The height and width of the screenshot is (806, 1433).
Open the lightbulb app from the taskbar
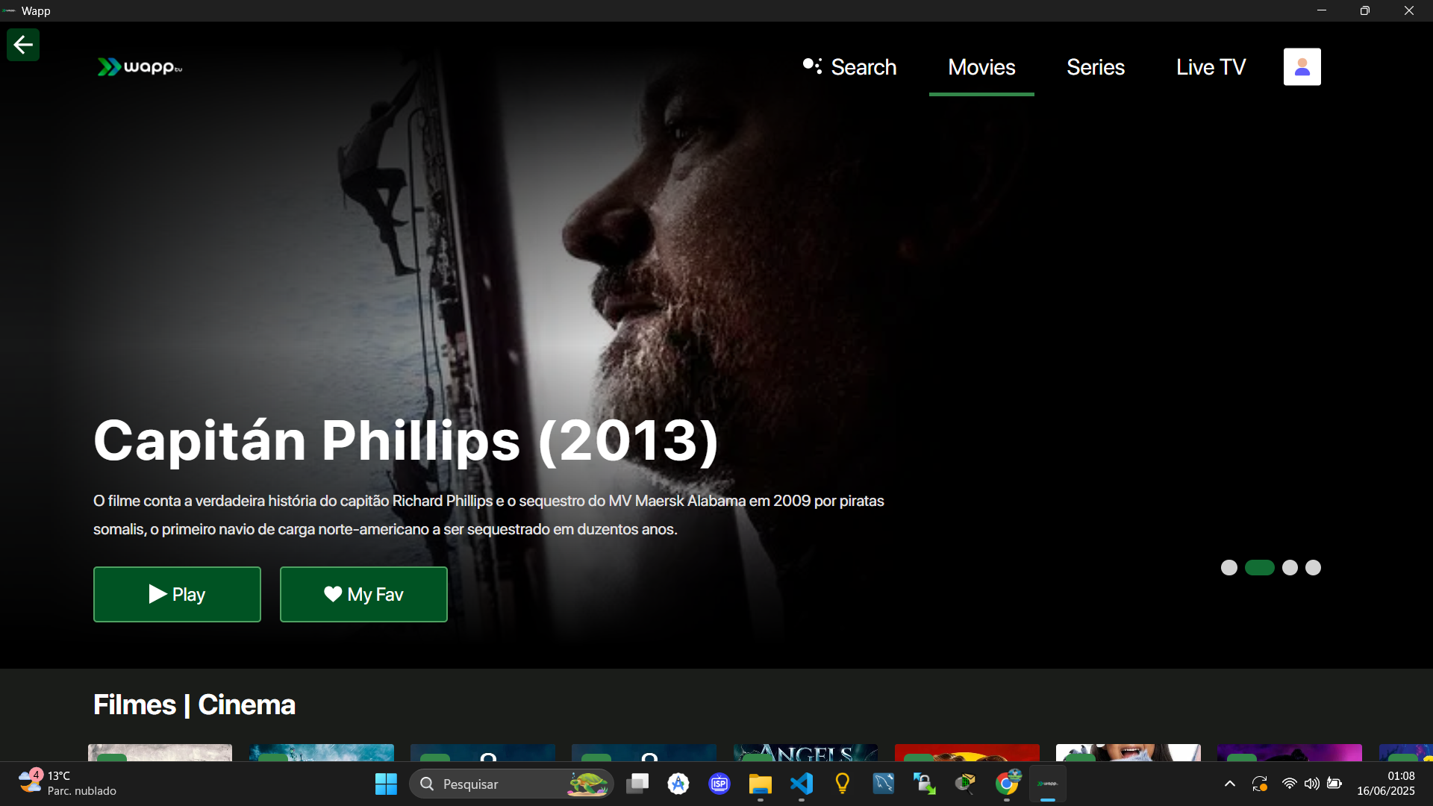click(843, 784)
